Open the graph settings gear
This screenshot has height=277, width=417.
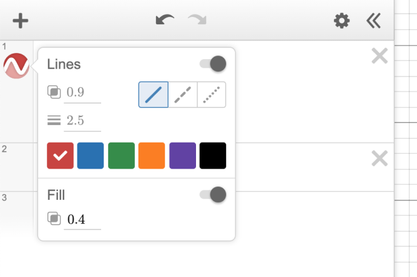click(341, 21)
